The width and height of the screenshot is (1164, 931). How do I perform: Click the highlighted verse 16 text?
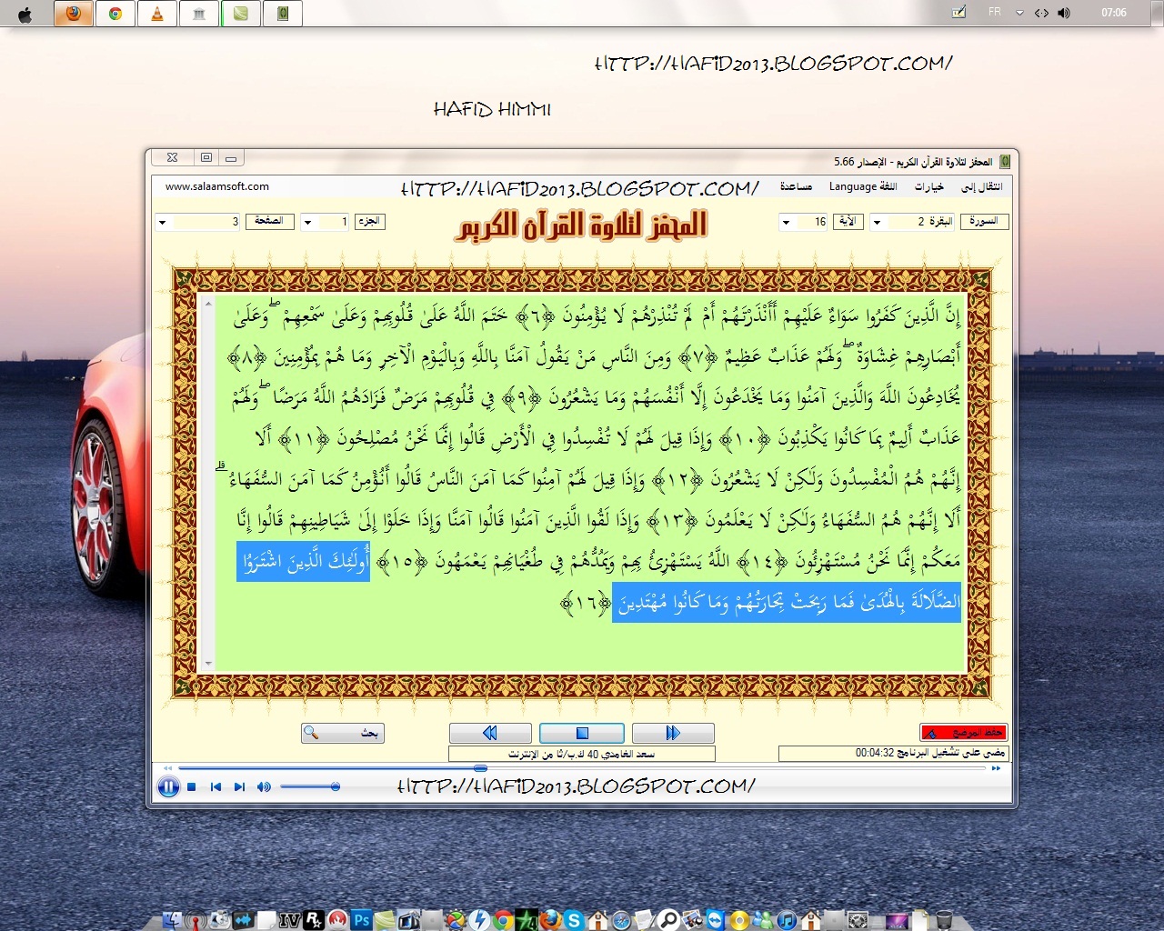(787, 602)
